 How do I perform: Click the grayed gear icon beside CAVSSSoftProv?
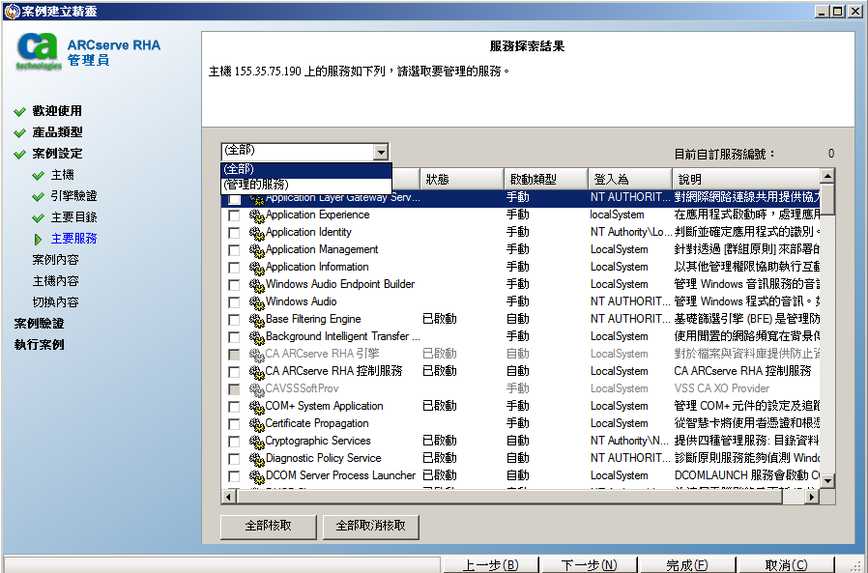coord(256,389)
